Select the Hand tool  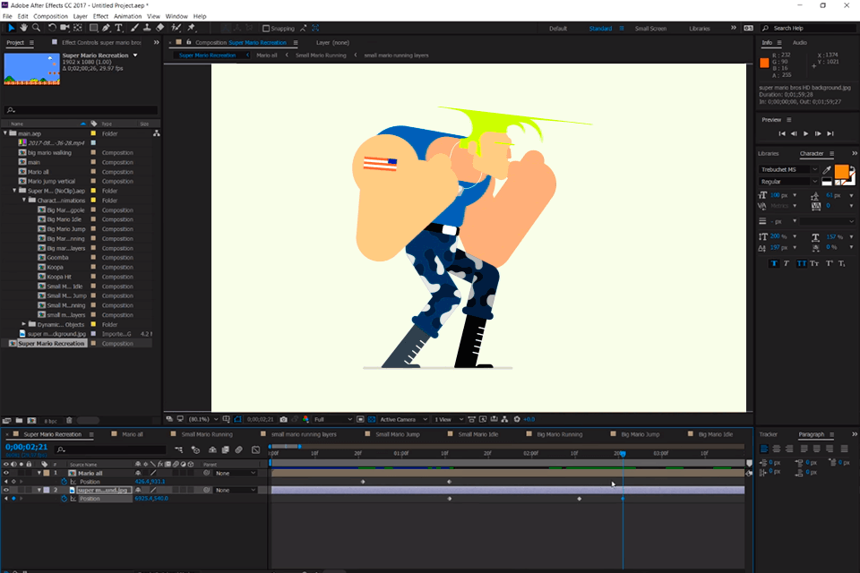tap(24, 29)
